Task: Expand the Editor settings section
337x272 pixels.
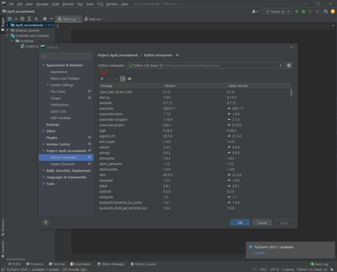Action: click(44, 131)
